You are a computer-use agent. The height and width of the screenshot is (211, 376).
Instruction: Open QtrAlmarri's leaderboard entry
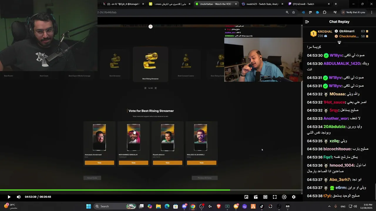(351, 31)
